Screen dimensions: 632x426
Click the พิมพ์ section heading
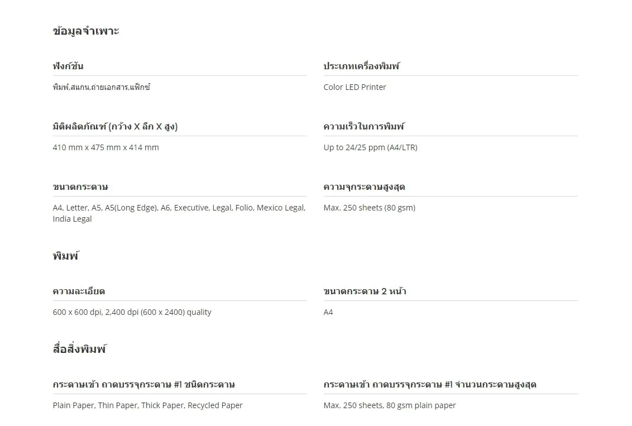point(66,256)
